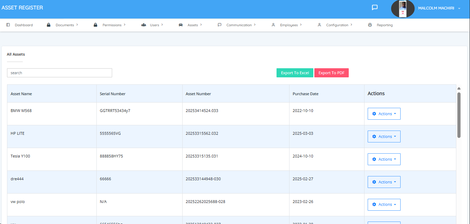470x224 pixels.
Task: Click the Reporting printer icon
Action: point(370,25)
